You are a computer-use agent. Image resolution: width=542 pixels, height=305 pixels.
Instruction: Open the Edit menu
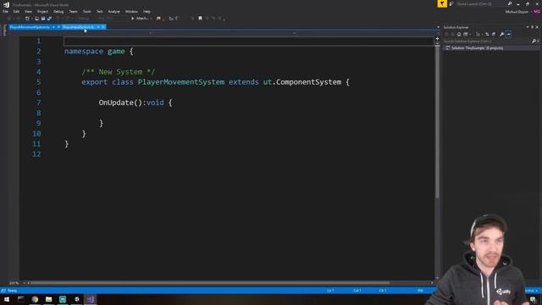(x=16, y=11)
